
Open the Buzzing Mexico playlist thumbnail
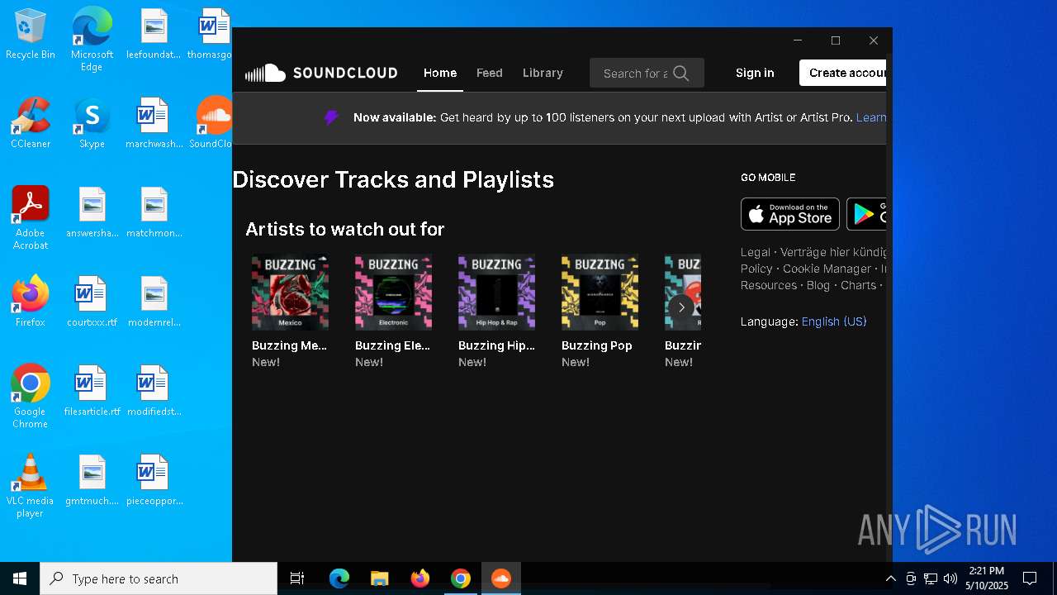[290, 292]
